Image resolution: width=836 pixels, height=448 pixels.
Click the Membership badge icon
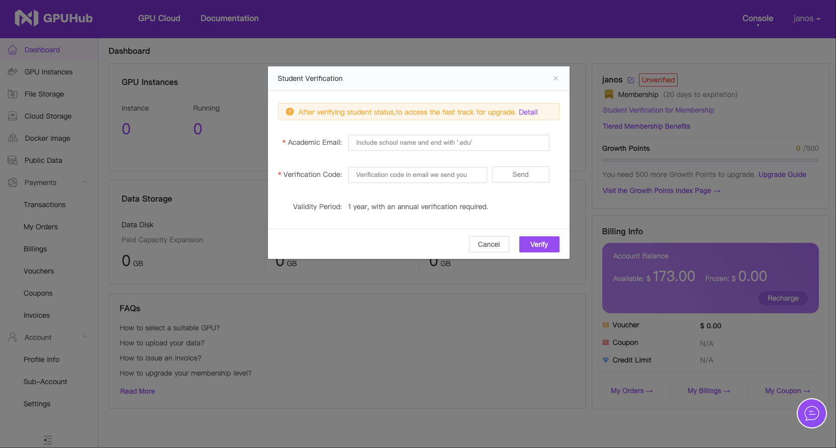pyautogui.click(x=609, y=95)
